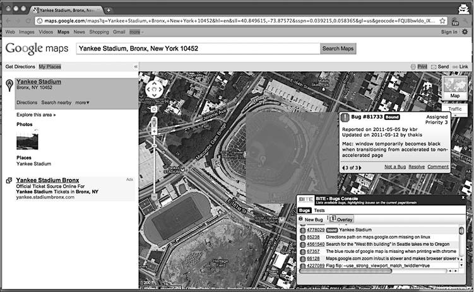Screen dimensions: 474x292
Task: Toggle the Traffic layer
Action: pyautogui.click(x=454, y=108)
